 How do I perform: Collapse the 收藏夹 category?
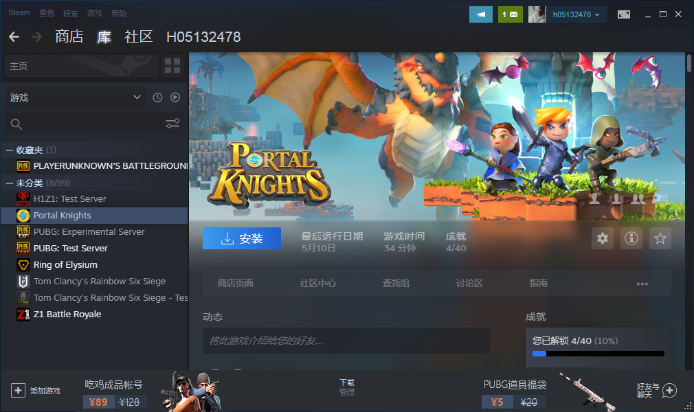click(x=10, y=150)
